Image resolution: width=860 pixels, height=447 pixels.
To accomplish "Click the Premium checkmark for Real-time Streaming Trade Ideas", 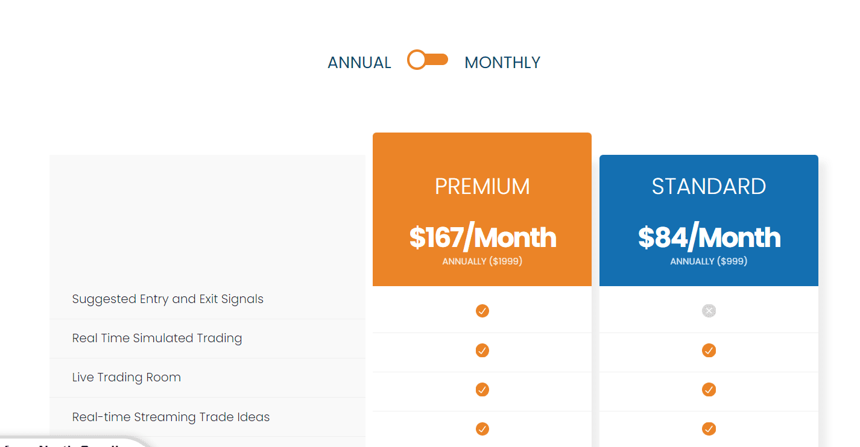I will pyautogui.click(x=482, y=429).
